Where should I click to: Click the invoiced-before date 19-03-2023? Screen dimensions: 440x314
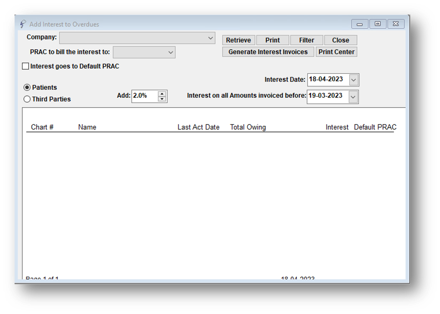(x=328, y=96)
